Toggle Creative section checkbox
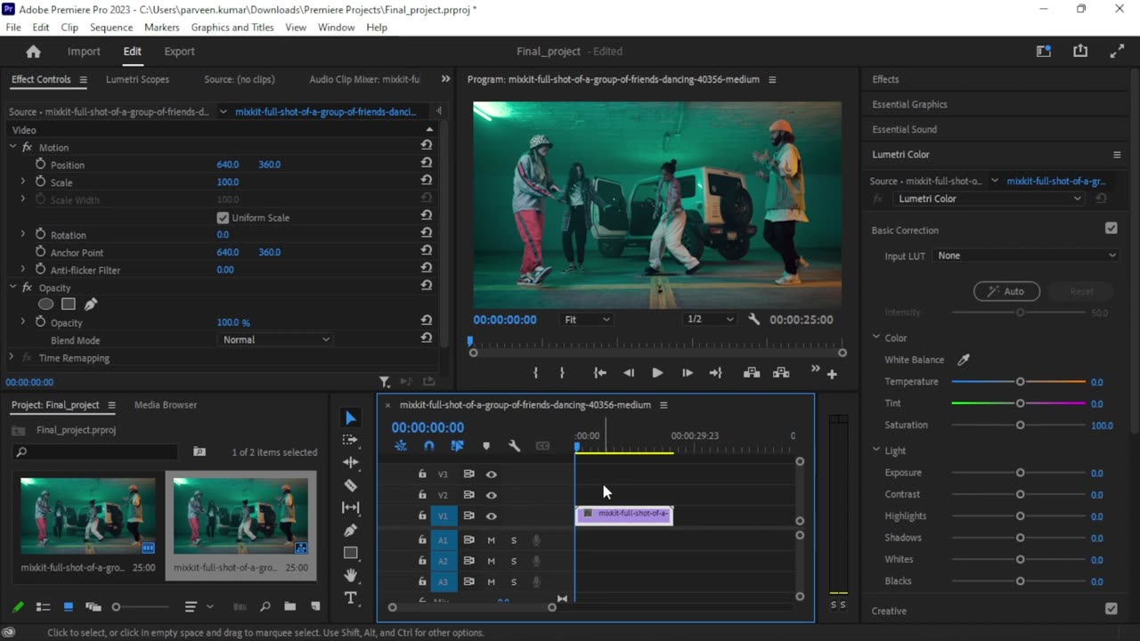Image resolution: width=1140 pixels, height=641 pixels. (x=1111, y=609)
